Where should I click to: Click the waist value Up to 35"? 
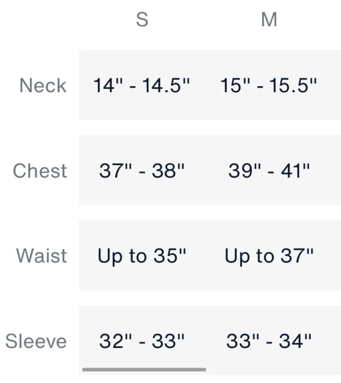(142, 256)
